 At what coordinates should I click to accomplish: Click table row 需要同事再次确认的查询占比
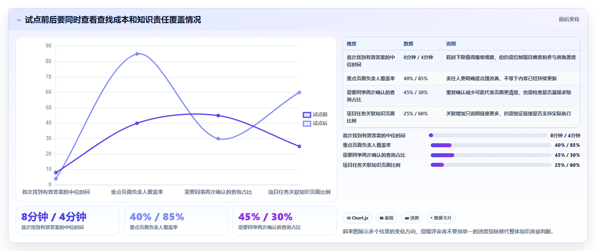click(461, 96)
